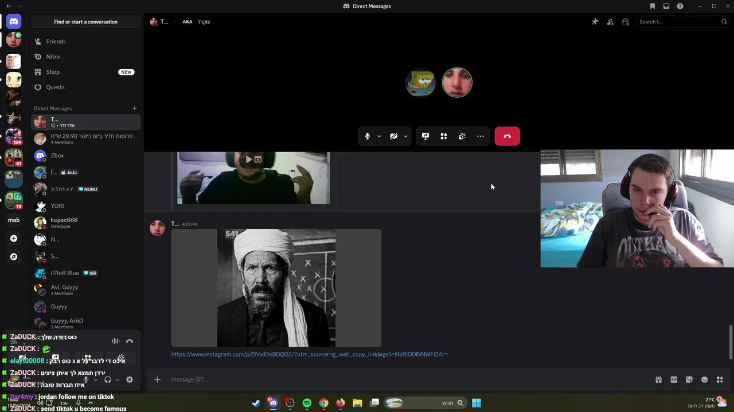Image resolution: width=734 pixels, height=412 pixels.
Task: Open Windows Start button
Action: tap(477, 403)
